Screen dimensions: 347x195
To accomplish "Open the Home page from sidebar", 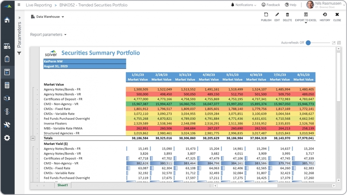I will coord(7,20).
